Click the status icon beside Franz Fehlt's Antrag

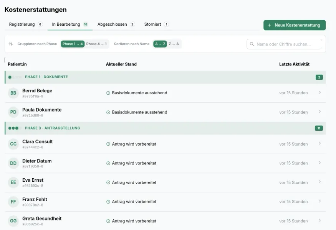click(108, 202)
